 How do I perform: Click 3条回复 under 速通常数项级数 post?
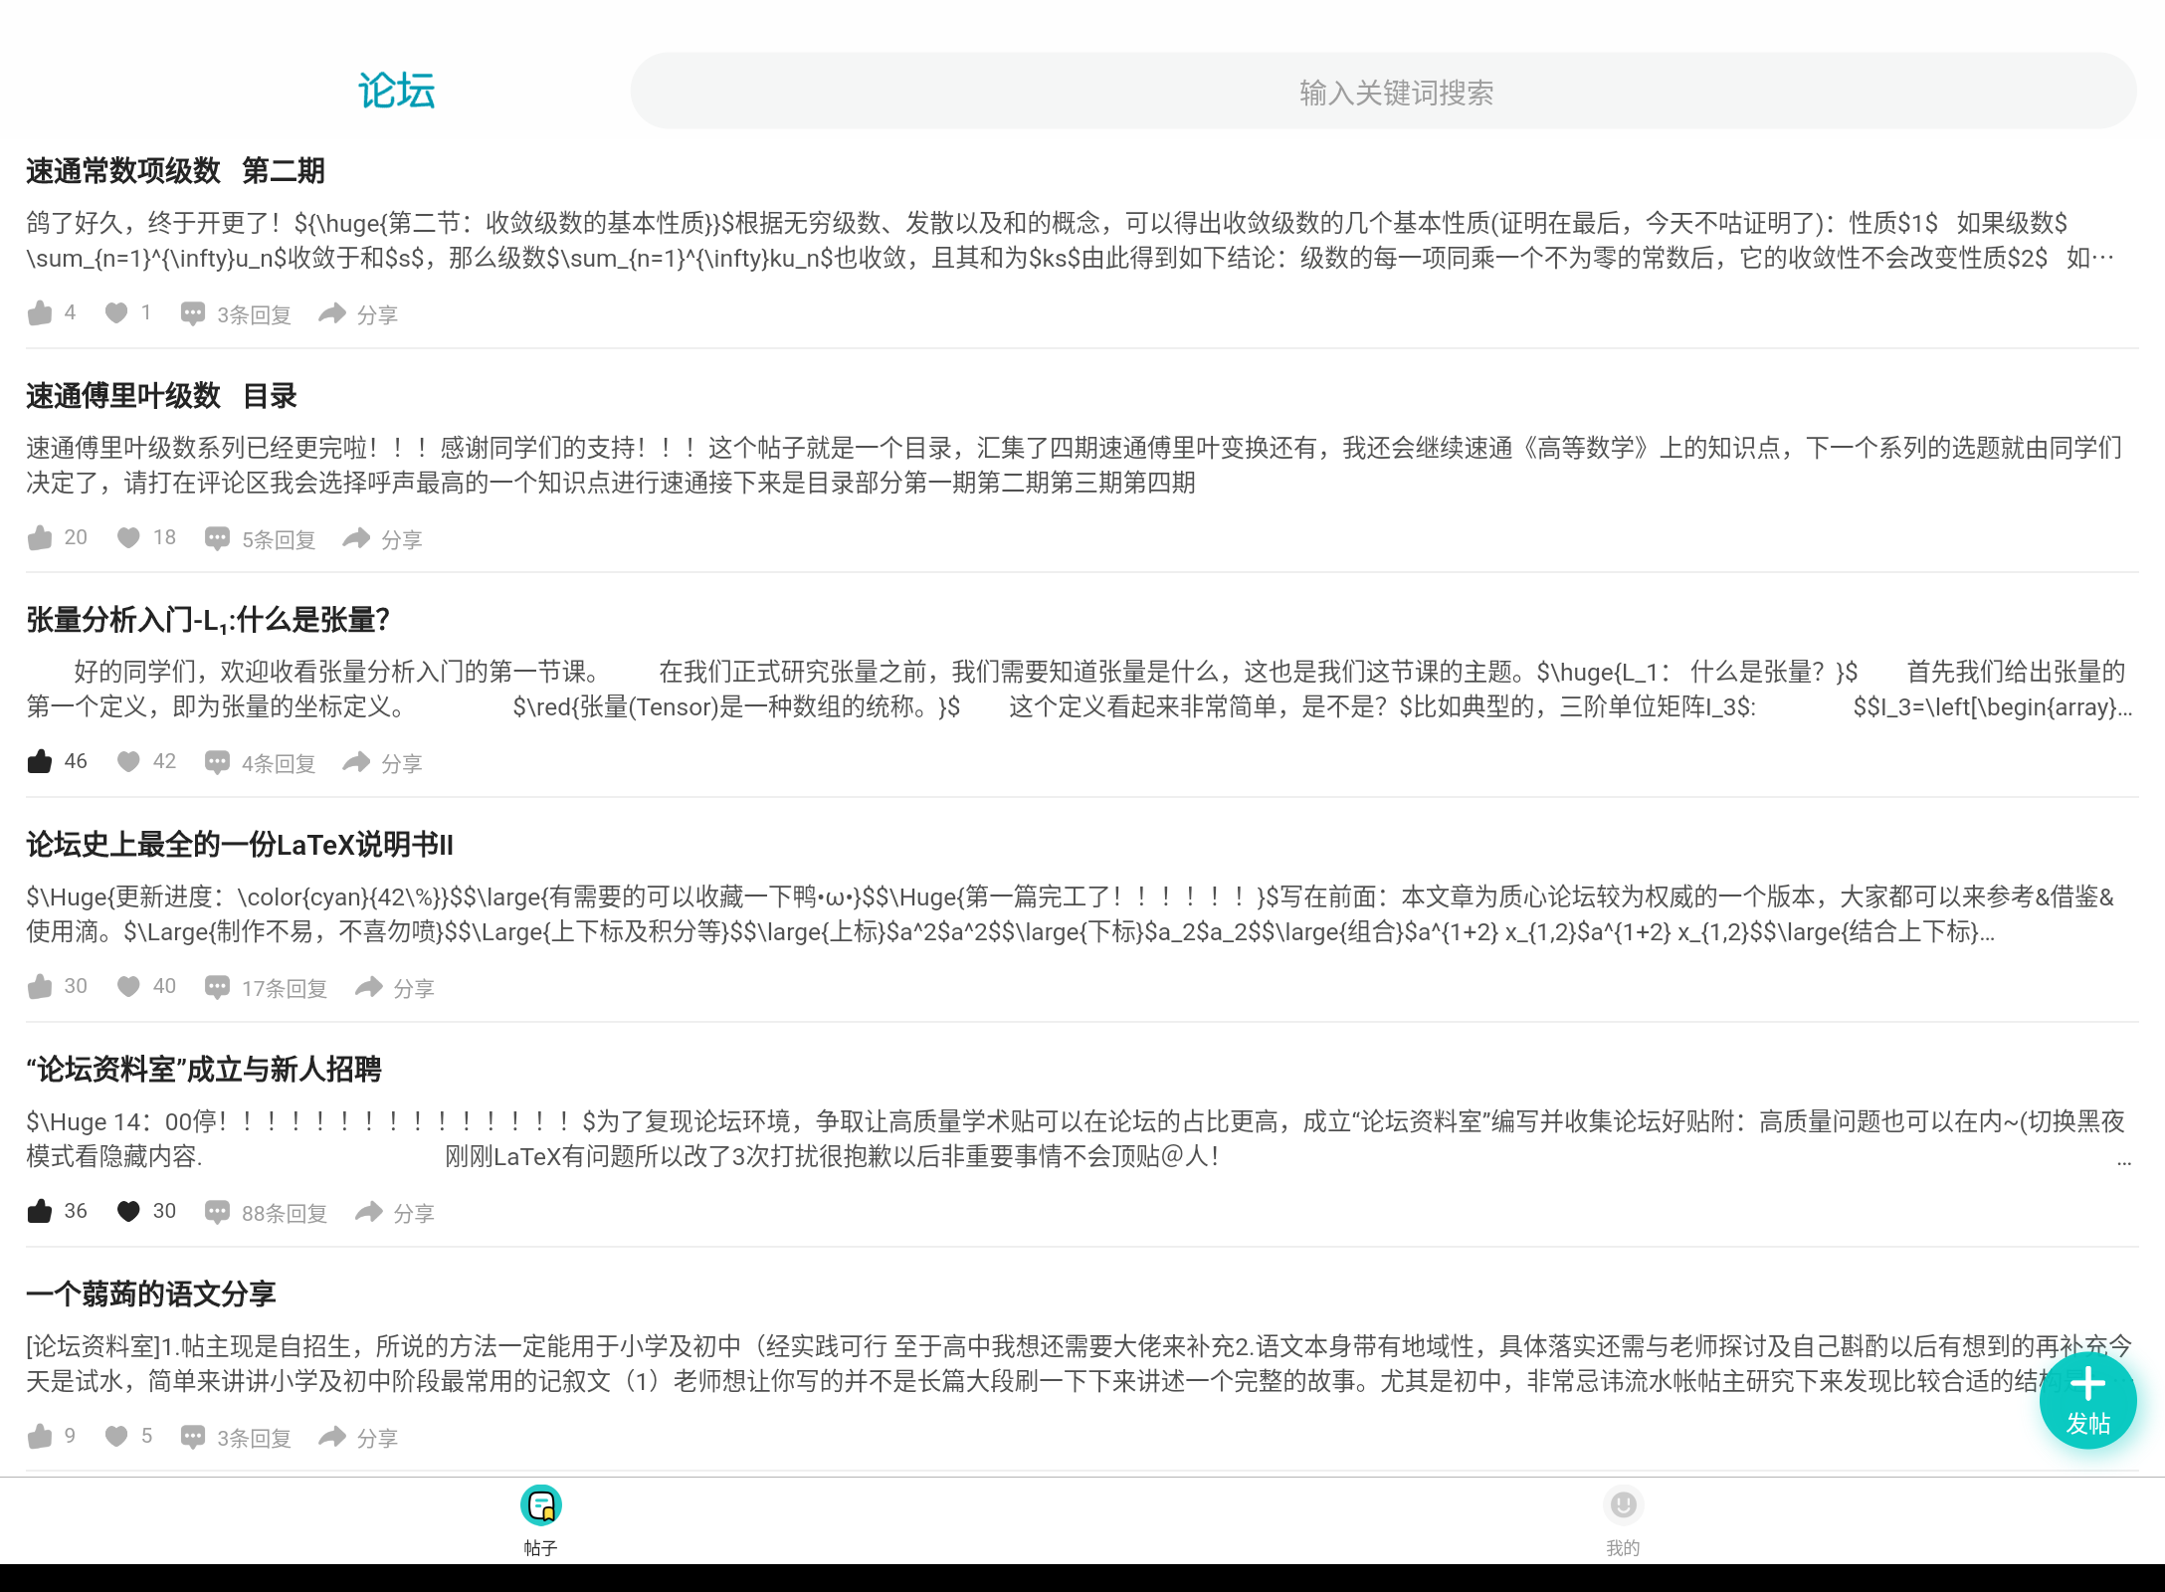pos(254,315)
